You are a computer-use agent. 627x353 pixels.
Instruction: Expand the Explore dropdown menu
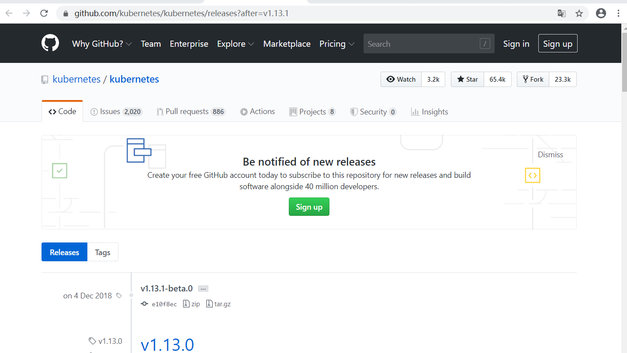point(236,44)
